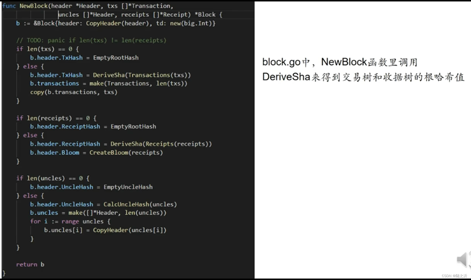Click 'if len(txs) == 0 {' line
471x280 pixels.
pos(47,49)
